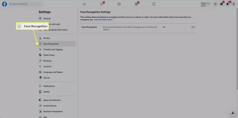The width and height of the screenshot is (238, 118).
Task: Click the No value in Face Recognition row
Action: click(x=164, y=27)
